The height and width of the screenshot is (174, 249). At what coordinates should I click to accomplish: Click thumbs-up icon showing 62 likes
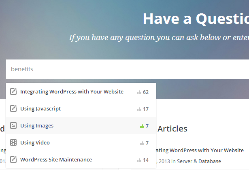tap(139, 92)
